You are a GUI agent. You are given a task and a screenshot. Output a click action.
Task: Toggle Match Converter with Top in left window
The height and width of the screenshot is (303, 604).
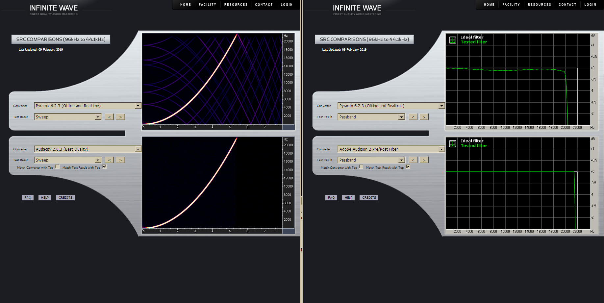click(58, 167)
